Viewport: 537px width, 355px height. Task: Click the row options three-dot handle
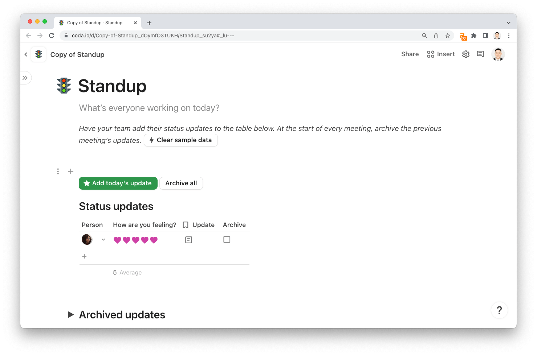pyautogui.click(x=58, y=171)
